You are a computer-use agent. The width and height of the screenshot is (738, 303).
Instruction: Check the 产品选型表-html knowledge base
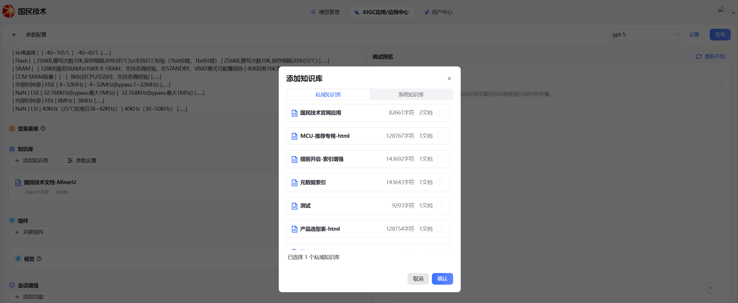click(x=440, y=229)
